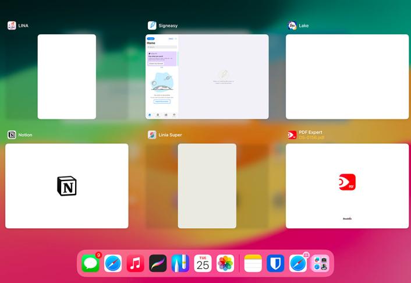
Task: Switch to the LINA app card
Action: point(67,76)
